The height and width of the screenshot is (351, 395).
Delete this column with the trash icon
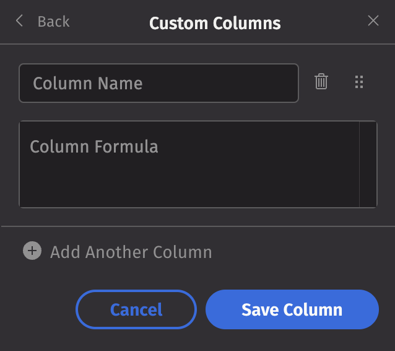tap(321, 82)
